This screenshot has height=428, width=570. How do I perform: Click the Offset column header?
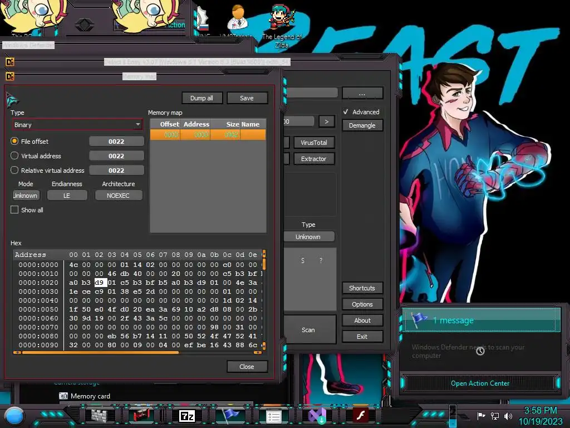click(x=166, y=124)
